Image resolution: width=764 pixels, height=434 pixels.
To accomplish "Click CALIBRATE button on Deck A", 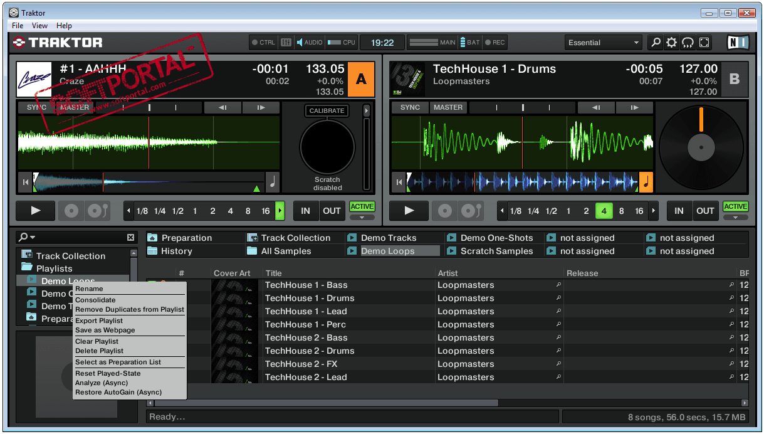I will pyautogui.click(x=327, y=110).
